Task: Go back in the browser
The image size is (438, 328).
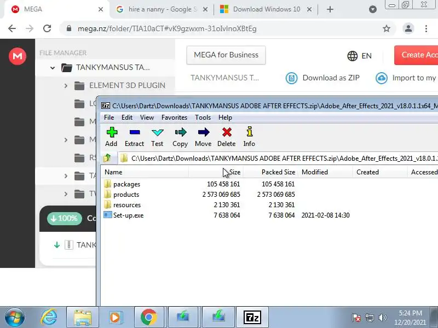Action: click(12, 28)
